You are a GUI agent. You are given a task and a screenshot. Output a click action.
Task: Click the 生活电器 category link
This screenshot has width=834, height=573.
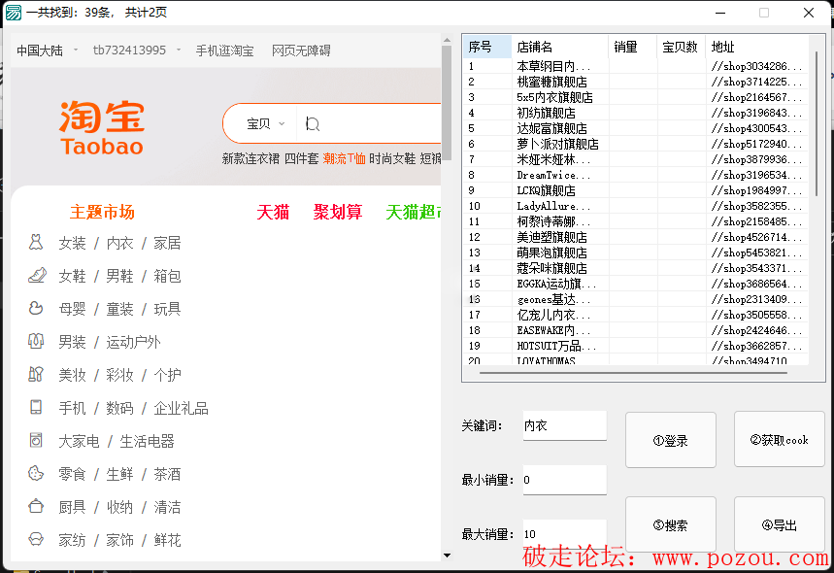point(147,441)
